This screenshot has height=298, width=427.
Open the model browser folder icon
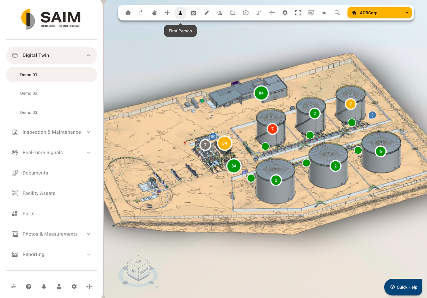[233, 13]
